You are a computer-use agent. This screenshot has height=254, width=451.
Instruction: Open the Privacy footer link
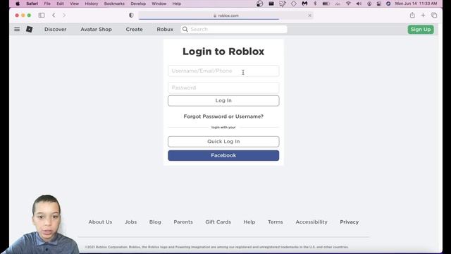[x=350, y=222]
